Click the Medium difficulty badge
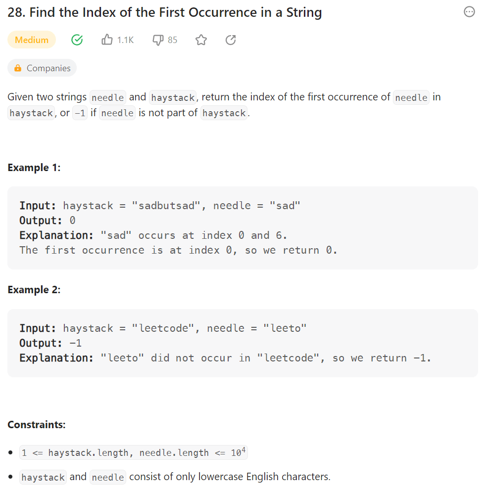The width and height of the screenshot is (484, 490). pos(31,40)
